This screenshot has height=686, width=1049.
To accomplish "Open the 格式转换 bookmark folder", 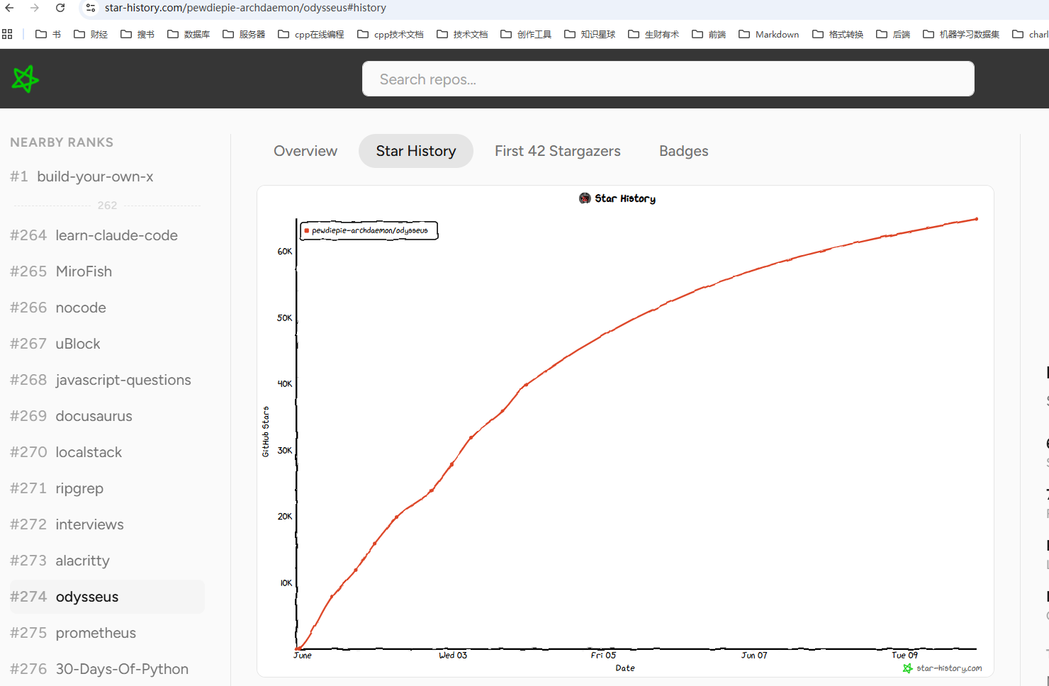I will pyautogui.click(x=838, y=34).
